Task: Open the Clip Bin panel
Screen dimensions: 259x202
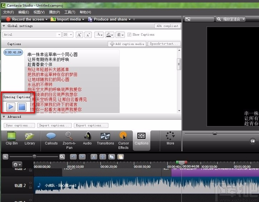Action: pos(11,139)
